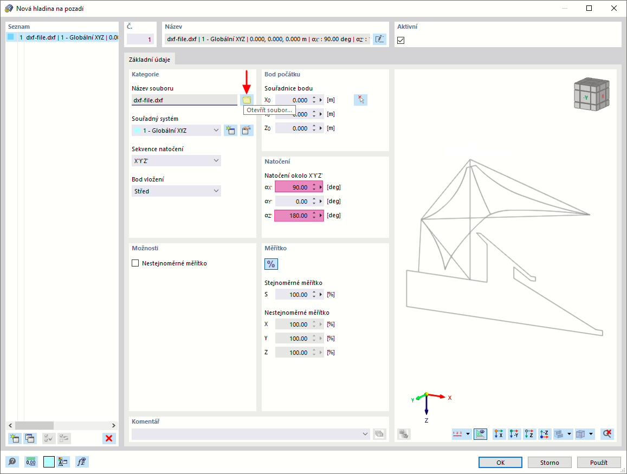Click the Název souboru input field

184,100
